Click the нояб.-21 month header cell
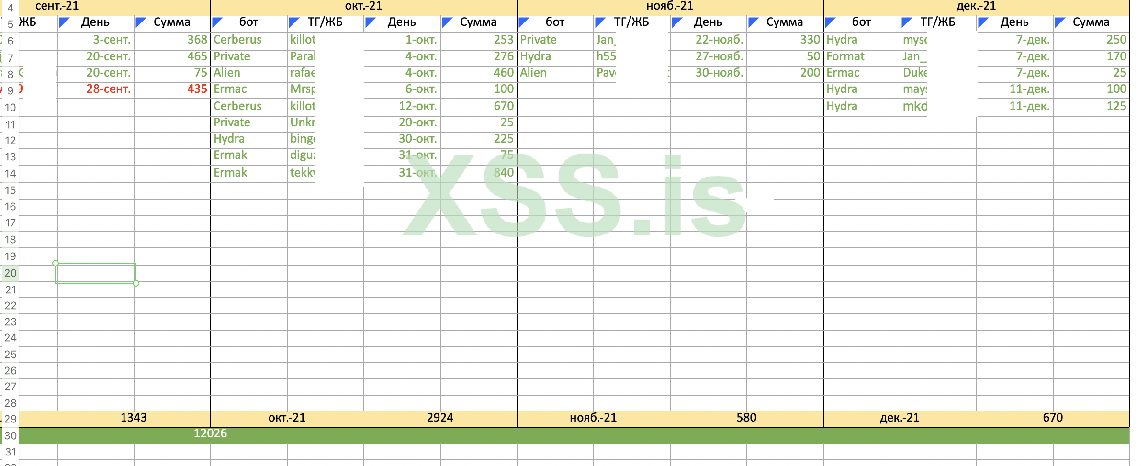This screenshot has height=466, width=1148. coord(670,6)
